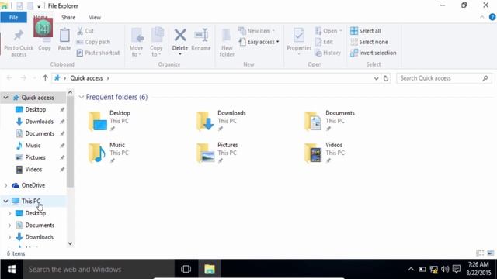Open Music folder in Frequent folders
Viewport: 497px width, 279px height.
click(x=108, y=153)
